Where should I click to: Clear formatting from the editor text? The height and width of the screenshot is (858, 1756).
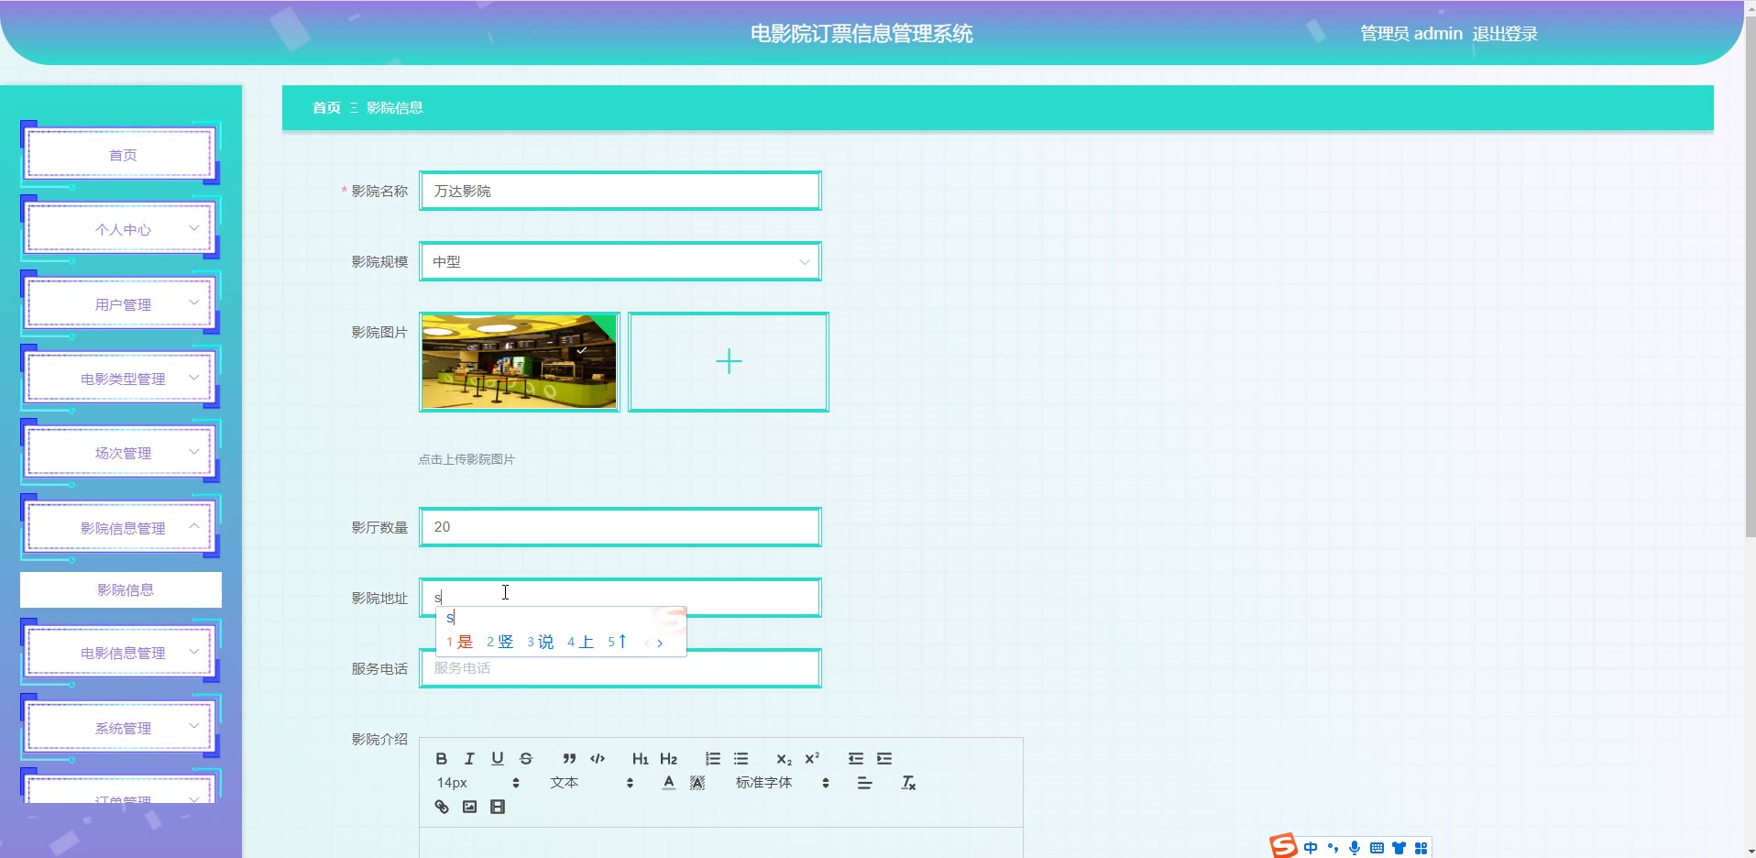908,783
